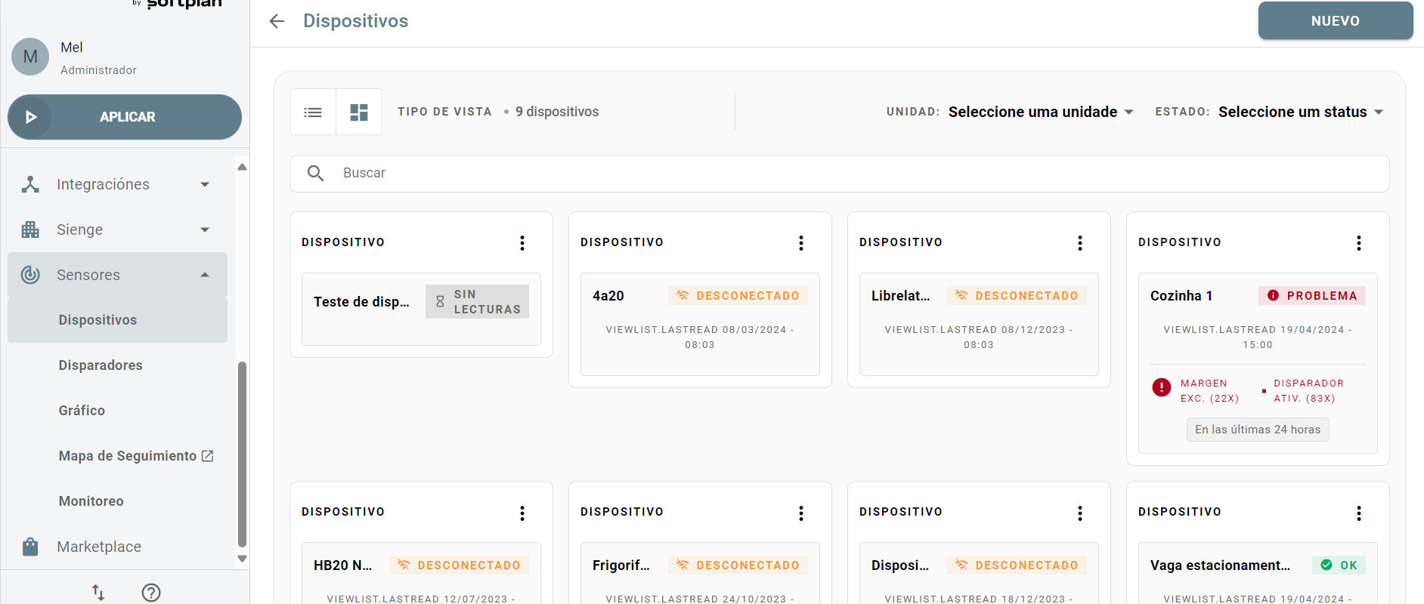Expand the Sienge menu
Screen dimensions: 1424x604
point(117,230)
